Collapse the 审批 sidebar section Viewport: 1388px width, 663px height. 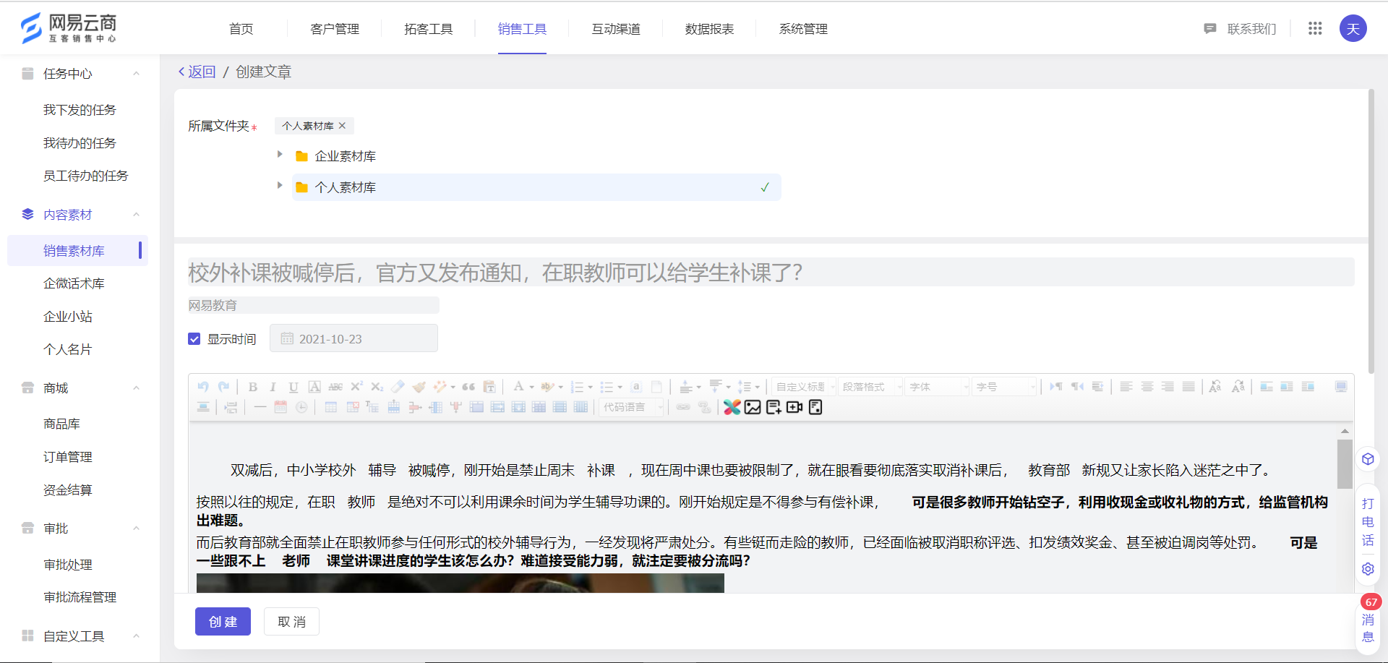136,529
